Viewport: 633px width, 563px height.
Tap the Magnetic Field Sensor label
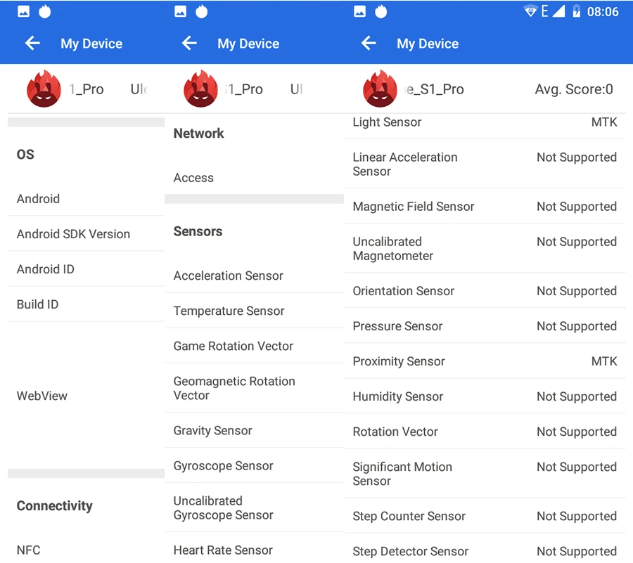[414, 207]
